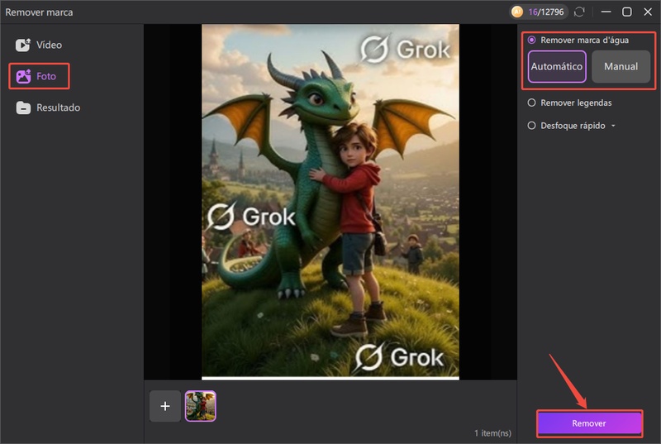Switch to Automático removal mode

click(557, 66)
